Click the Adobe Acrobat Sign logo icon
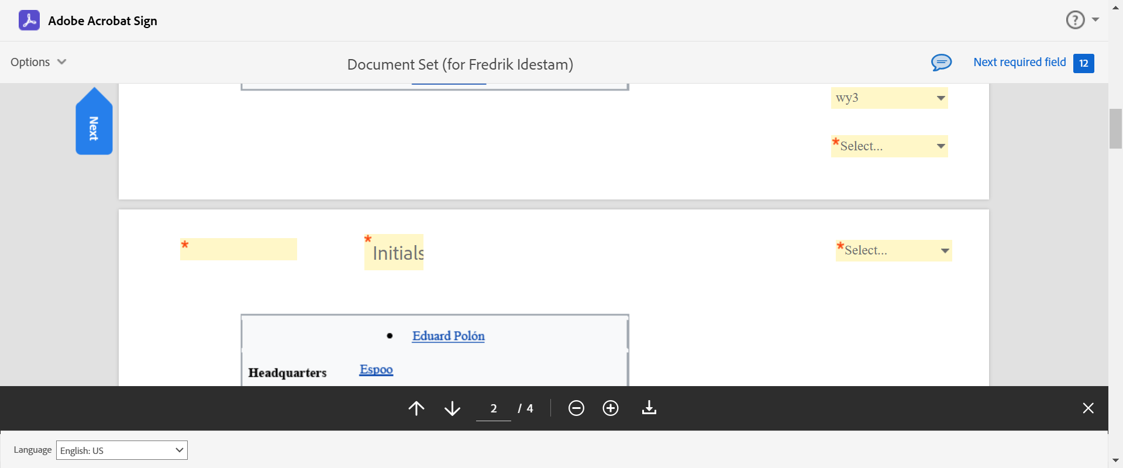 (29, 20)
